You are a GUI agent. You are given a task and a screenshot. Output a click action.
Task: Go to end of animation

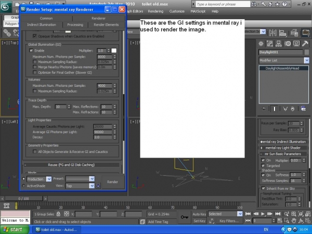coord(278,214)
